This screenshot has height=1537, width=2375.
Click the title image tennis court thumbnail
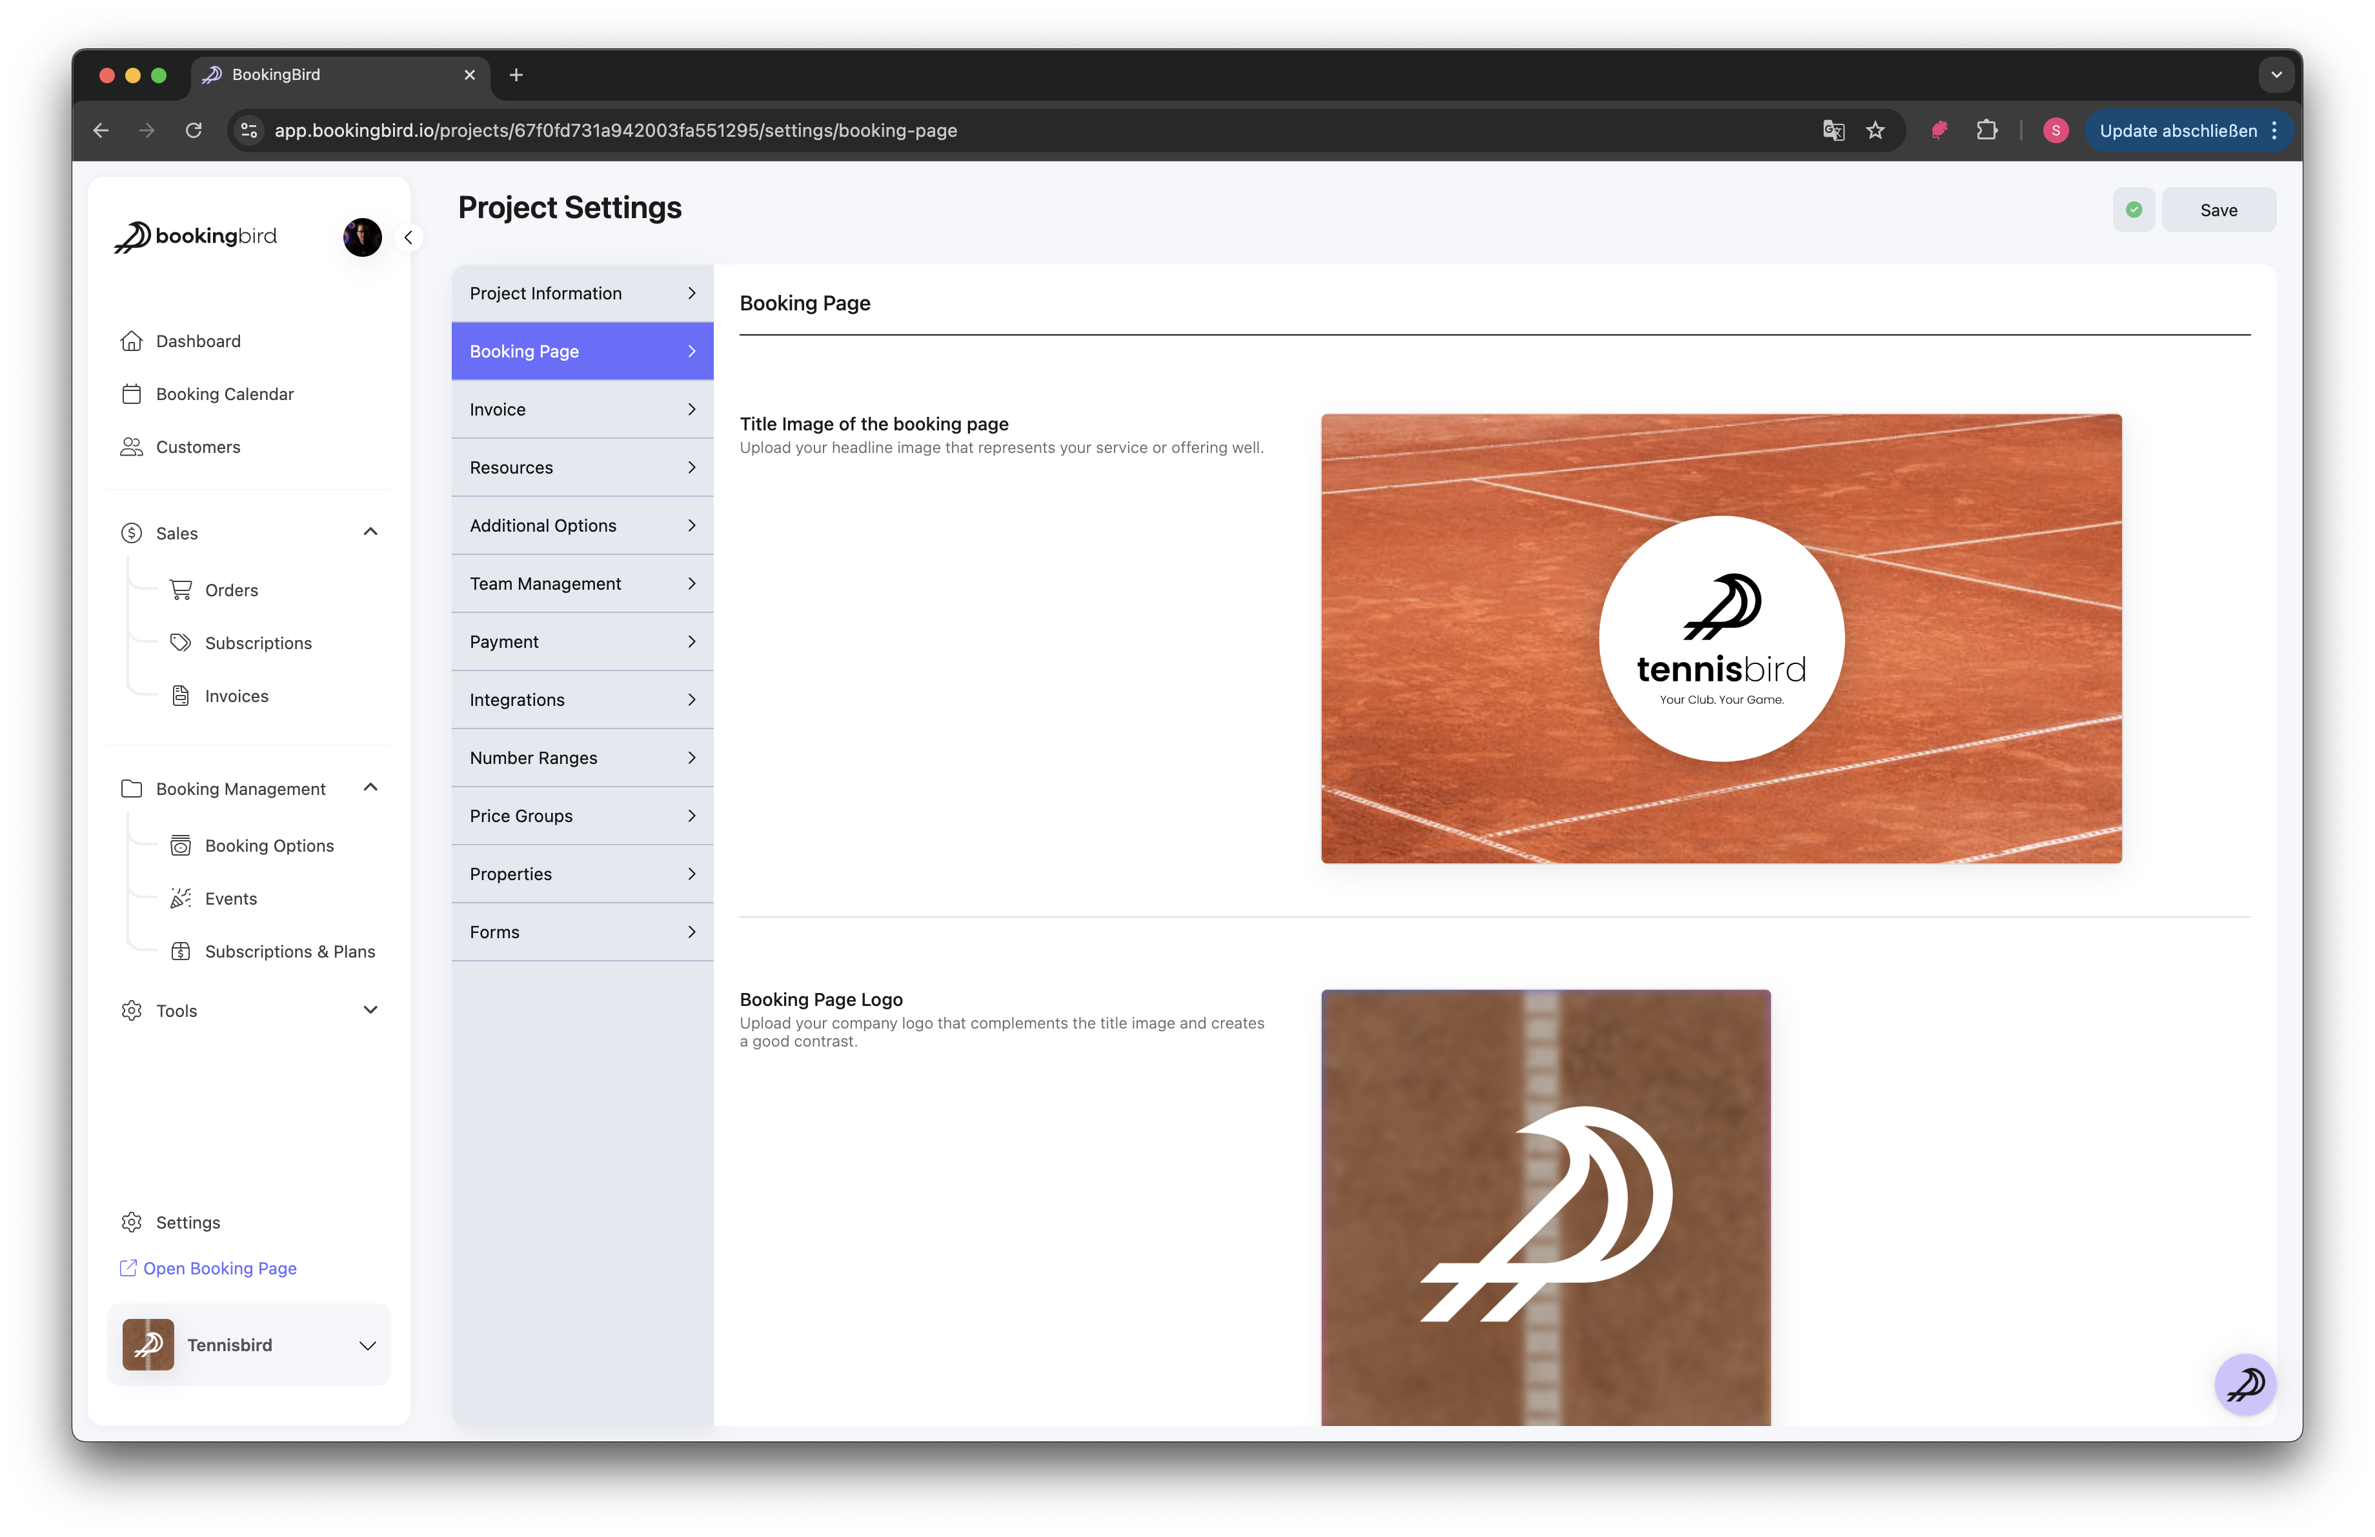(x=1721, y=638)
